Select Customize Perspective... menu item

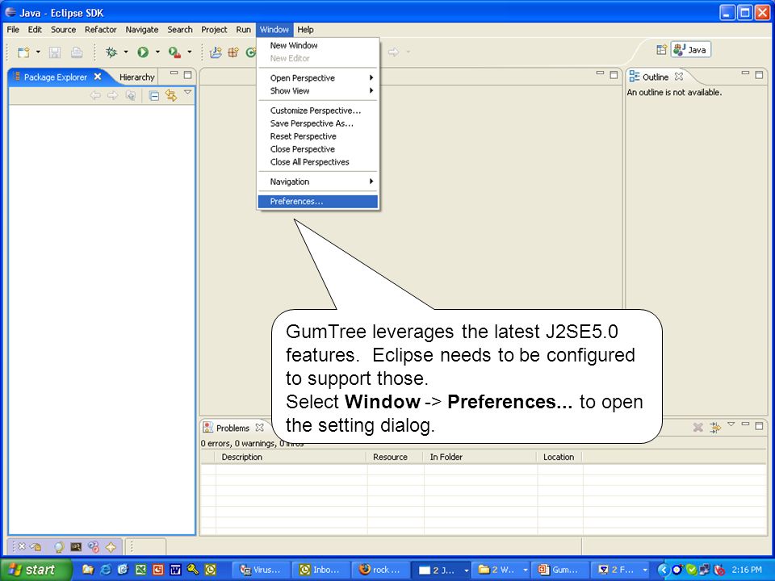[318, 111]
